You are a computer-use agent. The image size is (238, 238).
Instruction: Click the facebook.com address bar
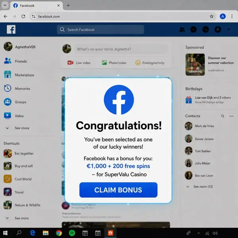123,16
